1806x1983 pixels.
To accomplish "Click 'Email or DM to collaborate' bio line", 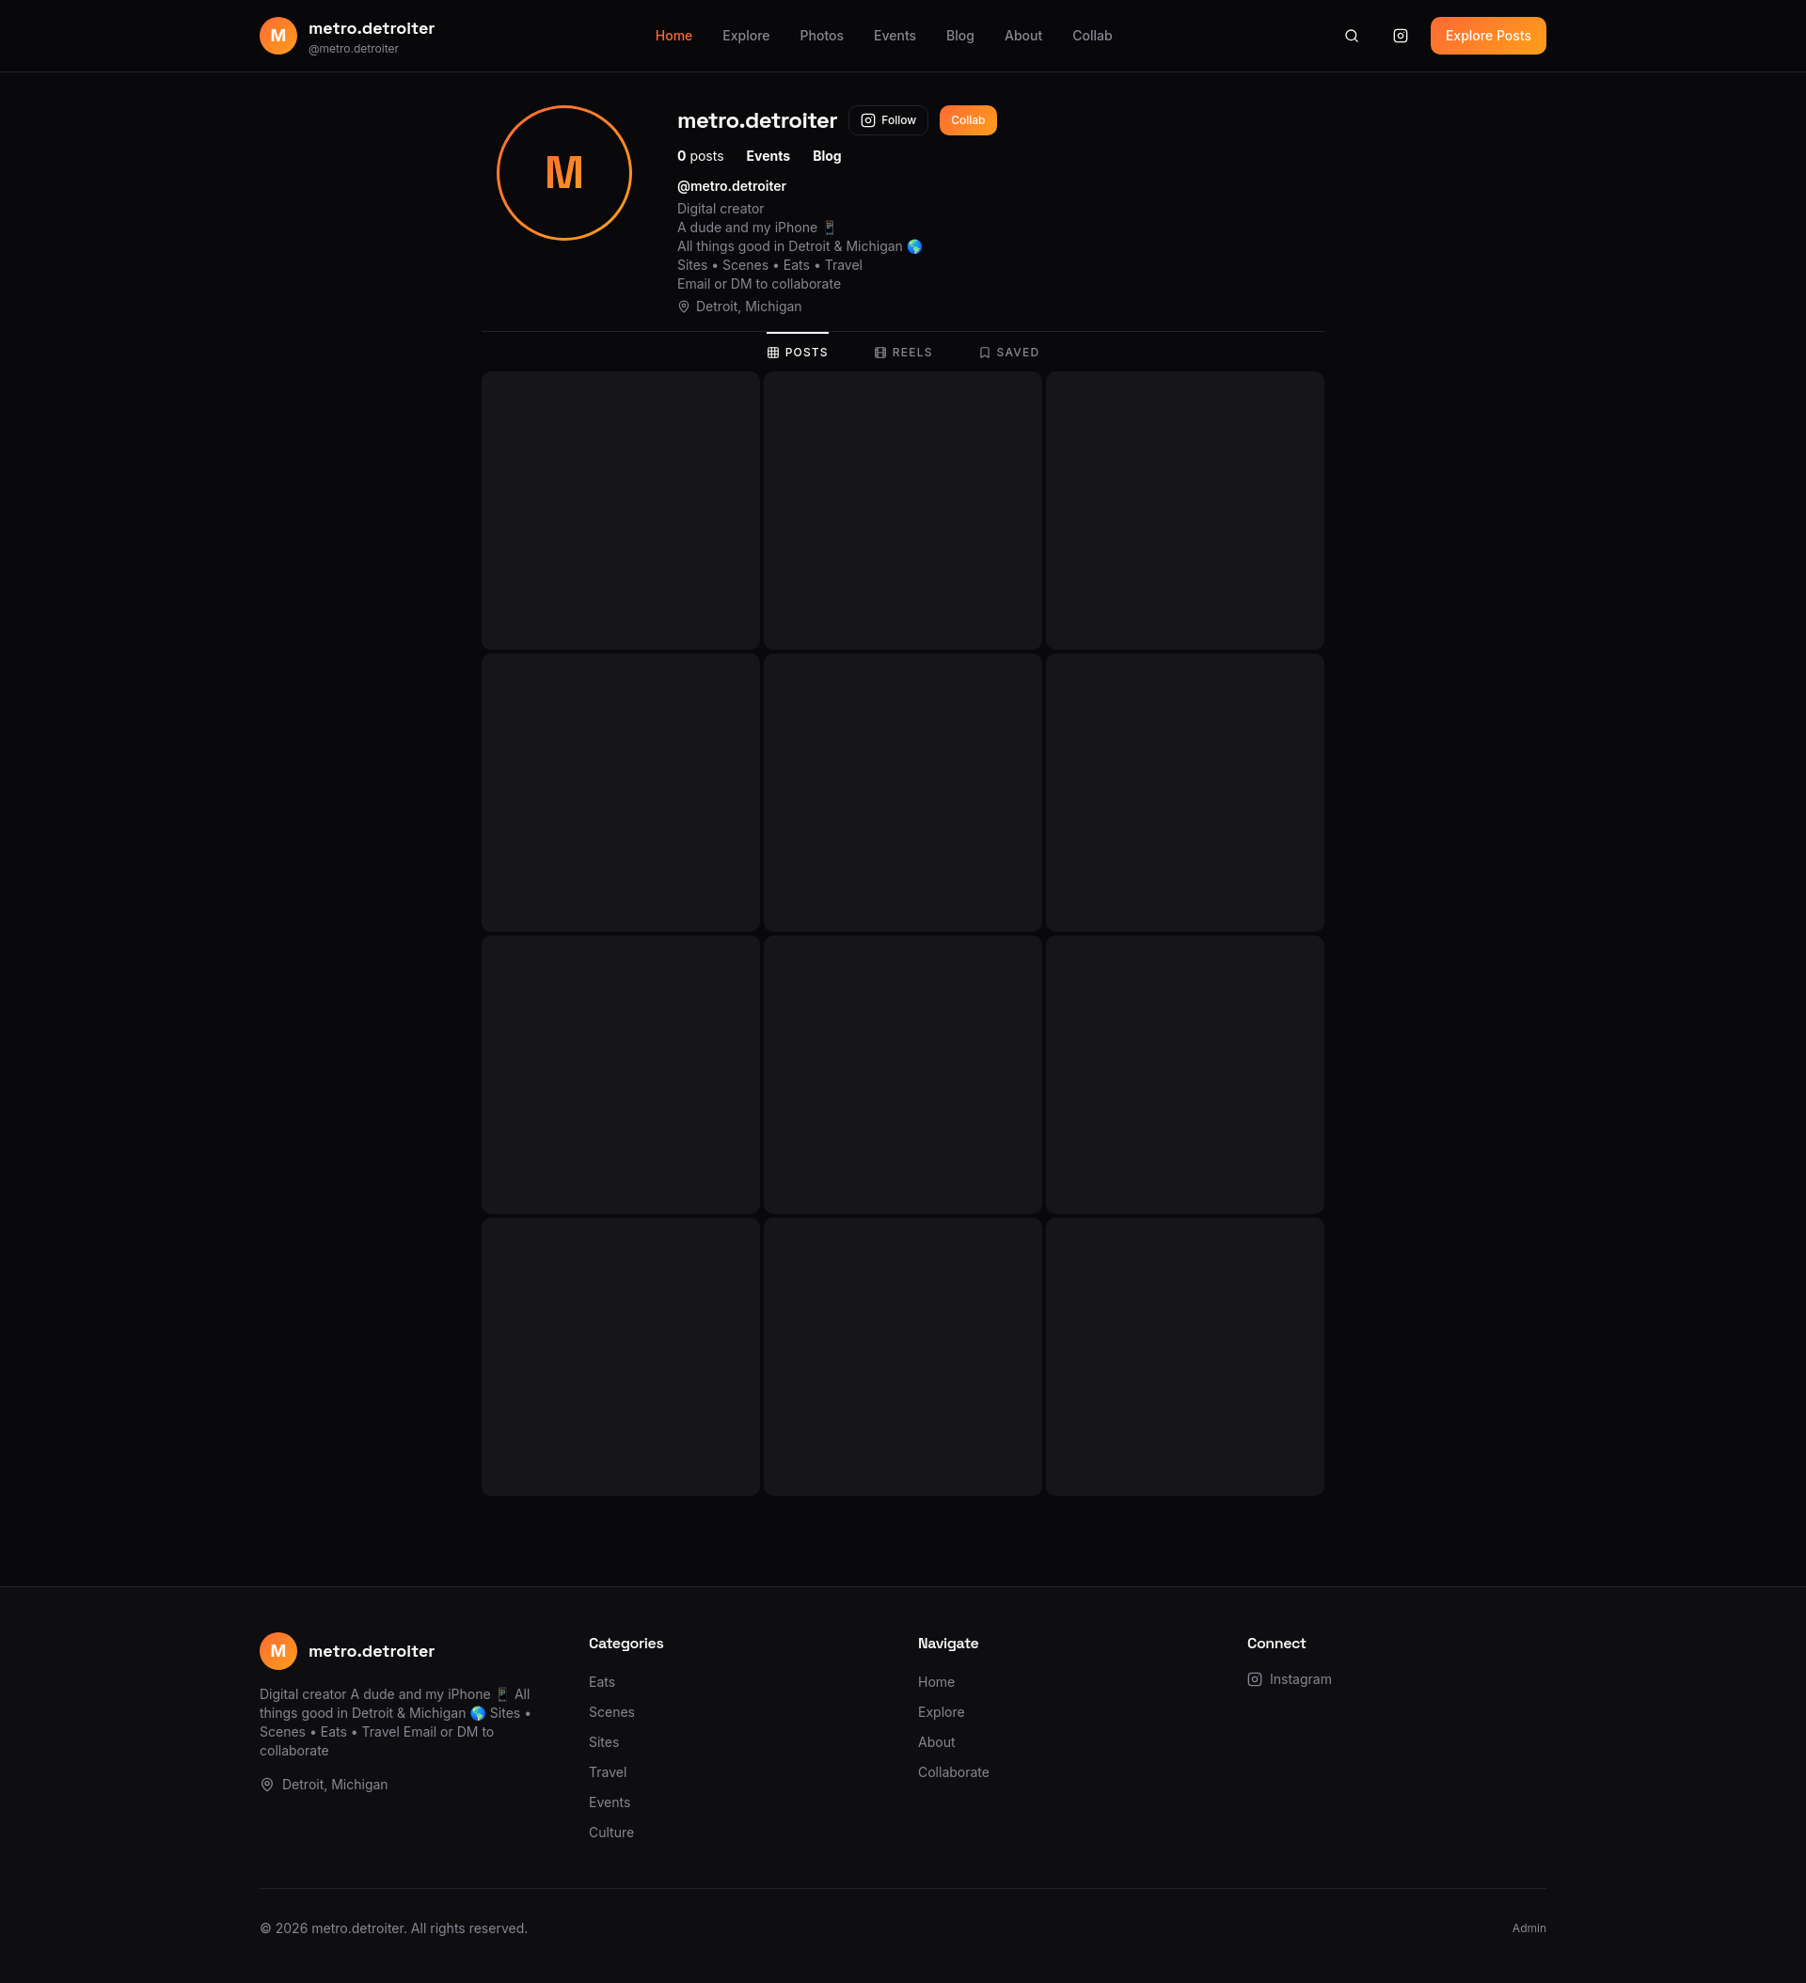I will coord(759,284).
